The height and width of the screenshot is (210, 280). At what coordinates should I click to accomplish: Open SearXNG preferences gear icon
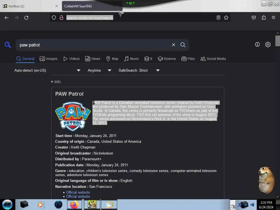coord(268,45)
